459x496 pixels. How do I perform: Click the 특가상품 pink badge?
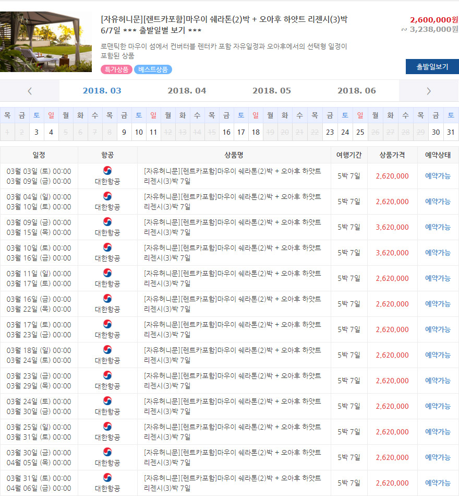(x=116, y=69)
